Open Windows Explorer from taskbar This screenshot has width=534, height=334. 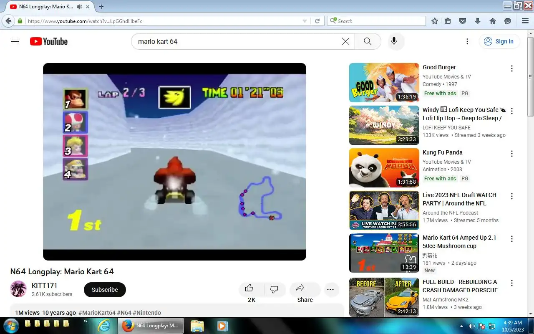pyautogui.click(x=197, y=326)
